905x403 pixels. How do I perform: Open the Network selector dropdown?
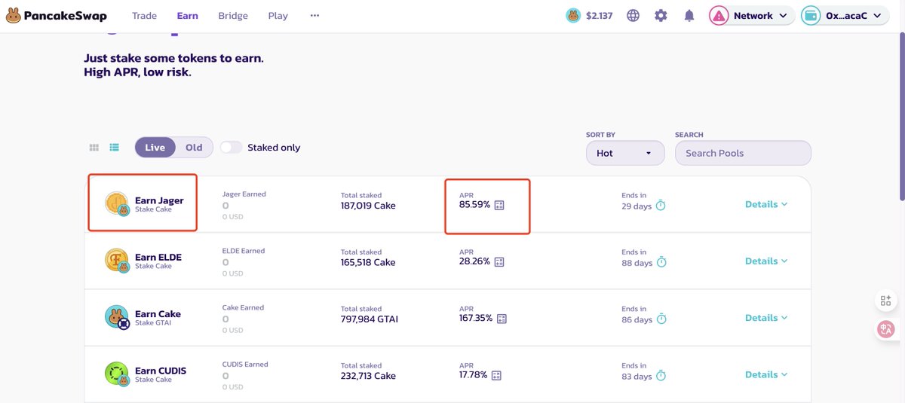[x=751, y=15]
